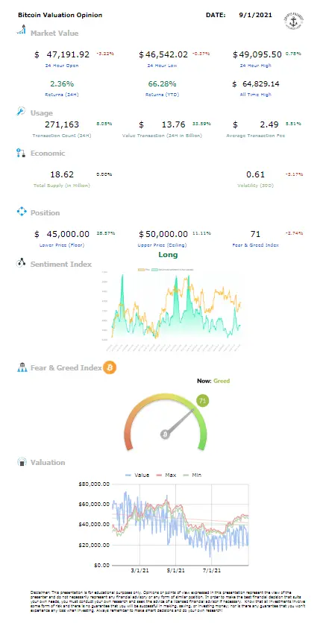Click the 5/1/21 date axis label

[175, 571]
